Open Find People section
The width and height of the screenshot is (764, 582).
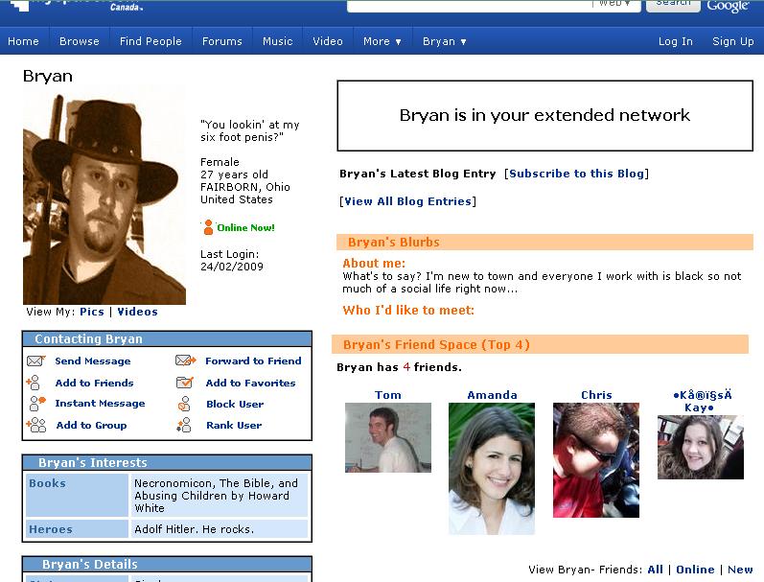pyautogui.click(x=150, y=41)
